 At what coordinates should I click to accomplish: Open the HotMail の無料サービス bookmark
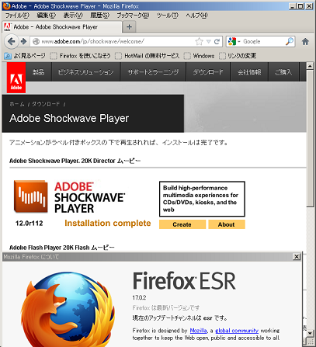[147, 56]
